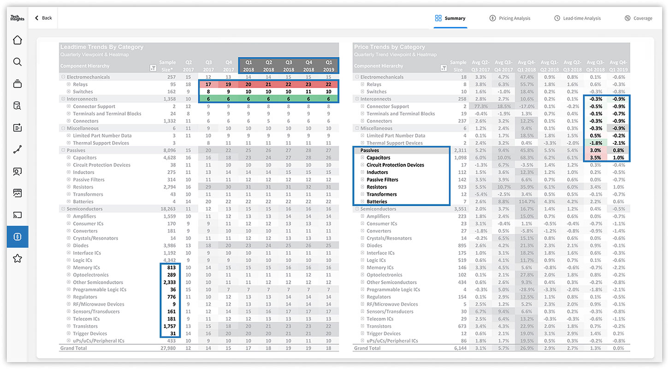
Task: Click filter icon in Price Component Hierarchy header
Action: click(443, 68)
